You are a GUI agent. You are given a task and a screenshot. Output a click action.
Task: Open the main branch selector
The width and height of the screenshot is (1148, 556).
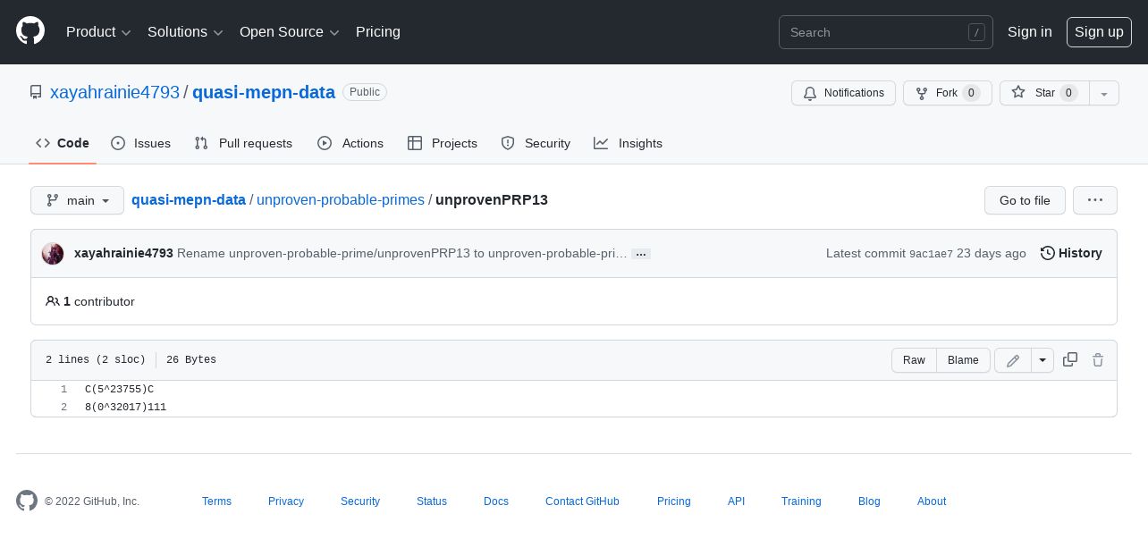[x=77, y=200]
